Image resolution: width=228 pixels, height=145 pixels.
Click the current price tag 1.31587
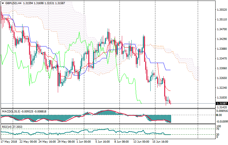click(x=221, y=104)
